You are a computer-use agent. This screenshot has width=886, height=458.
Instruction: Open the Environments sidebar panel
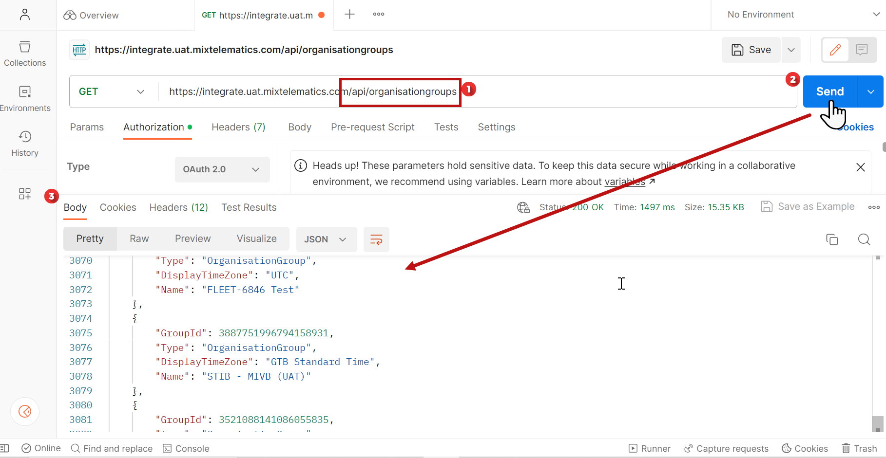point(25,99)
